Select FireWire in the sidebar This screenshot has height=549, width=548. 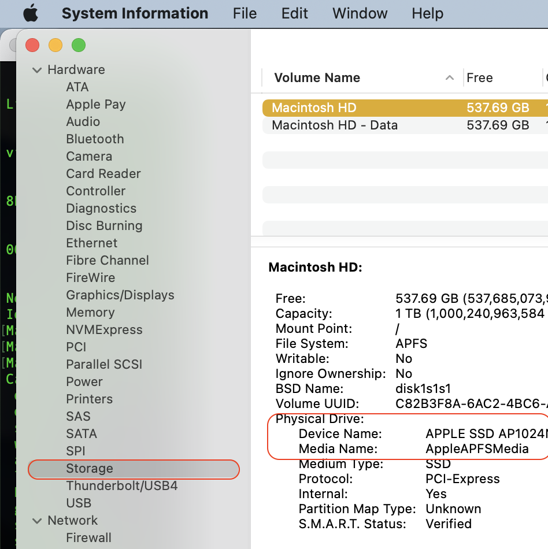click(90, 277)
